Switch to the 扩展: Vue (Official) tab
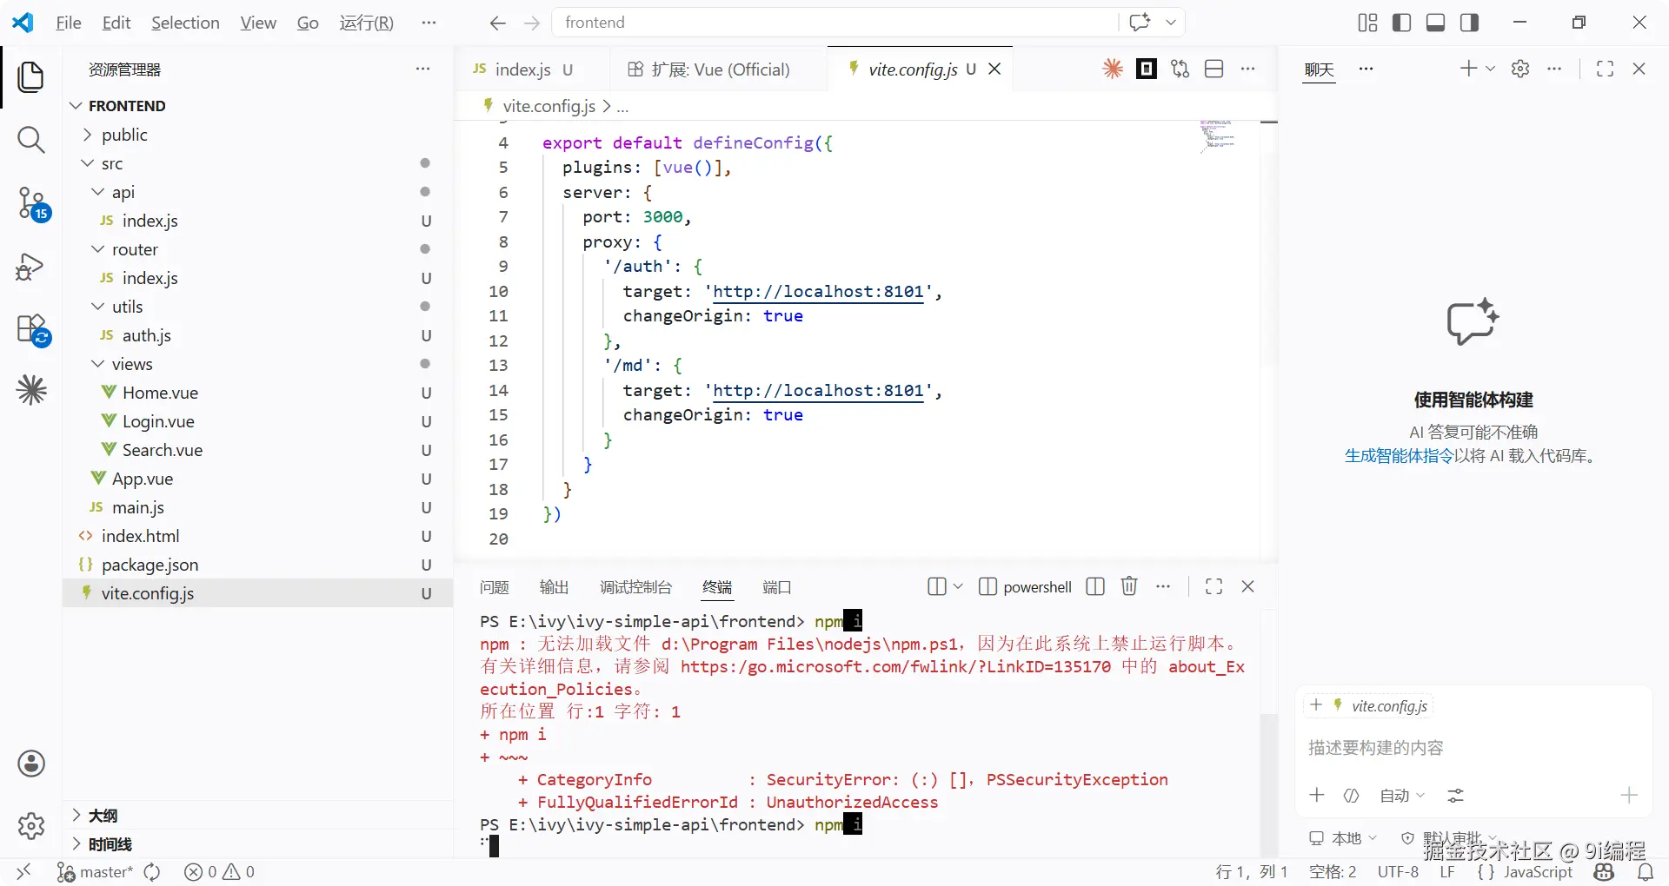1669x886 pixels. click(x=717, y=69)
